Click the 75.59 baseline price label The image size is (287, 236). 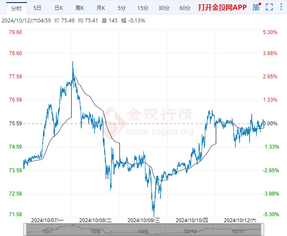[15, 124]
